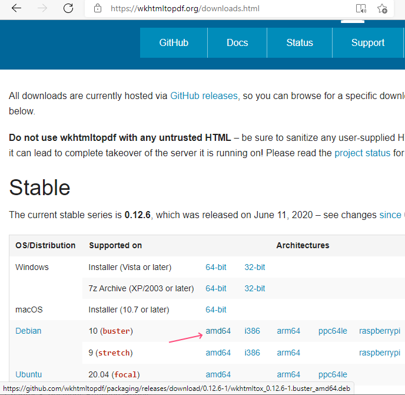
Task: Open the Support navigation tab
Action: [368, 42]
